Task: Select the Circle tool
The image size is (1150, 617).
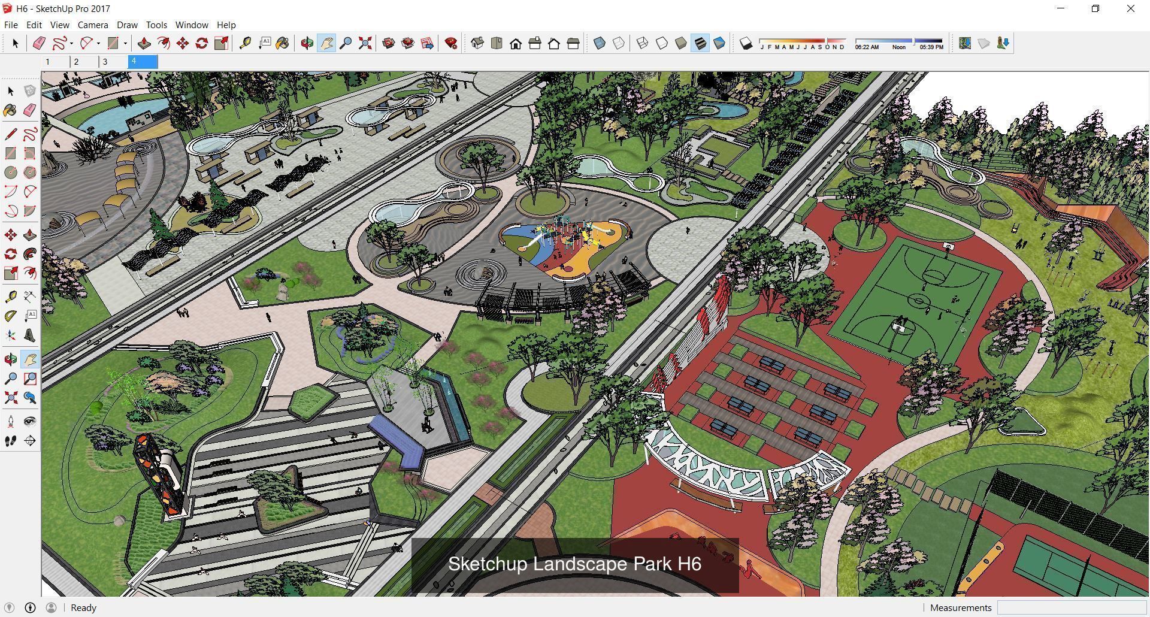Action: click(10, 173)
